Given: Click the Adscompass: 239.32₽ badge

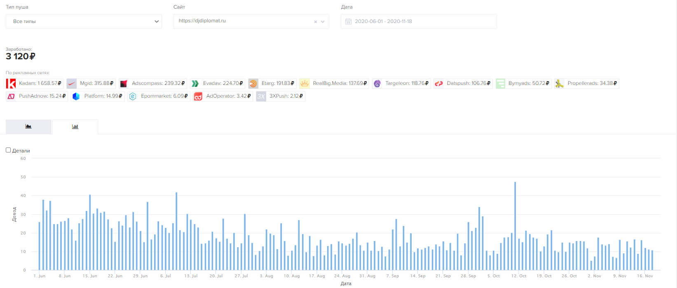Looking at the screenshot, I should tap(153, 84).
